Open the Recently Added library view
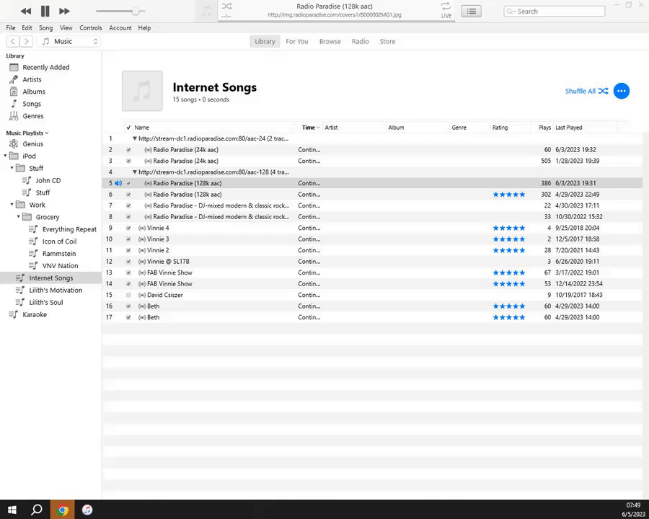This screenshot has width=649, height=519. pos(46,67)
